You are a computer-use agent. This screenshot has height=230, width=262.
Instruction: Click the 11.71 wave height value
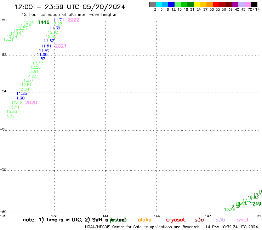59,20
